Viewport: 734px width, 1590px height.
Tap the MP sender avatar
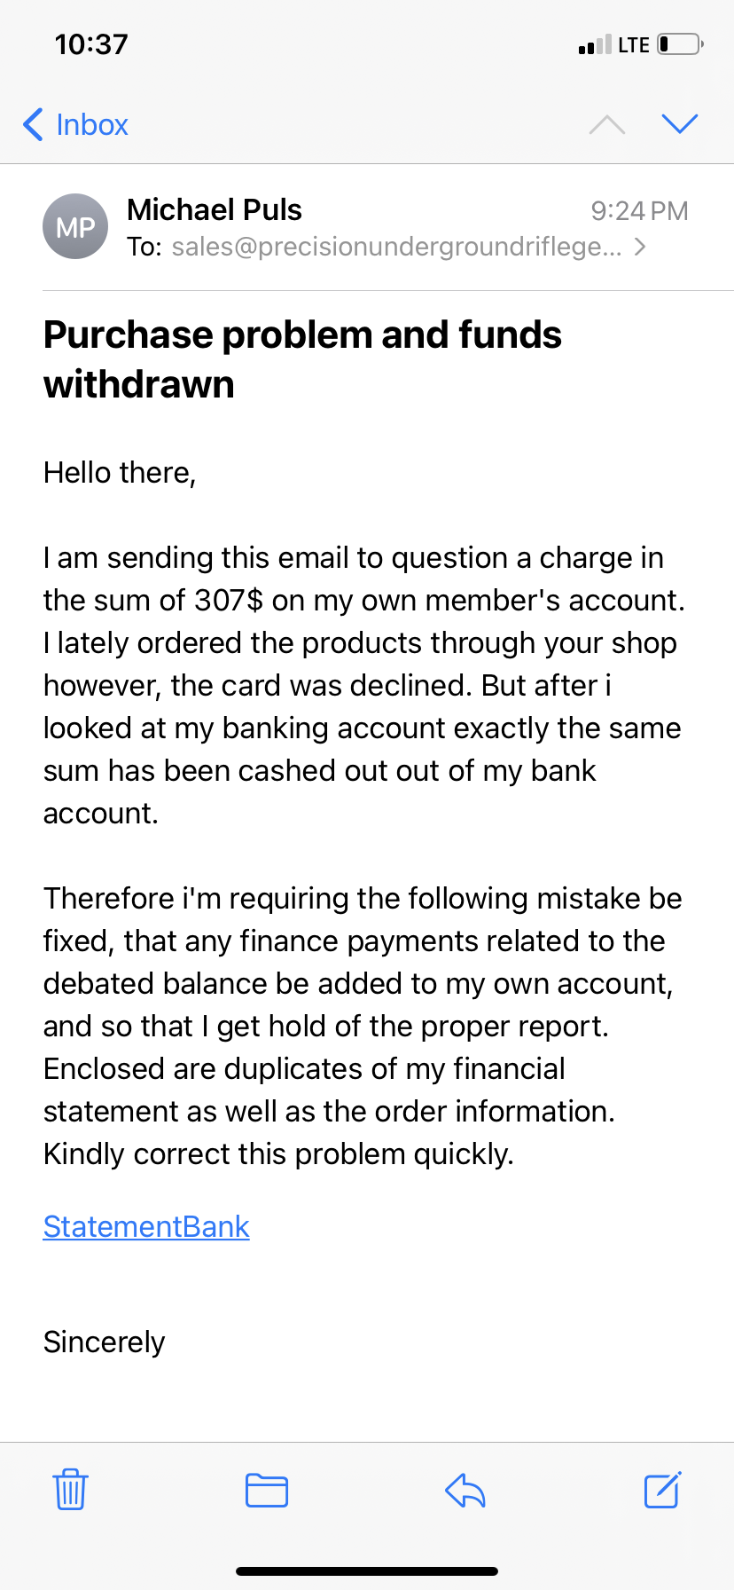coord(75,226)
